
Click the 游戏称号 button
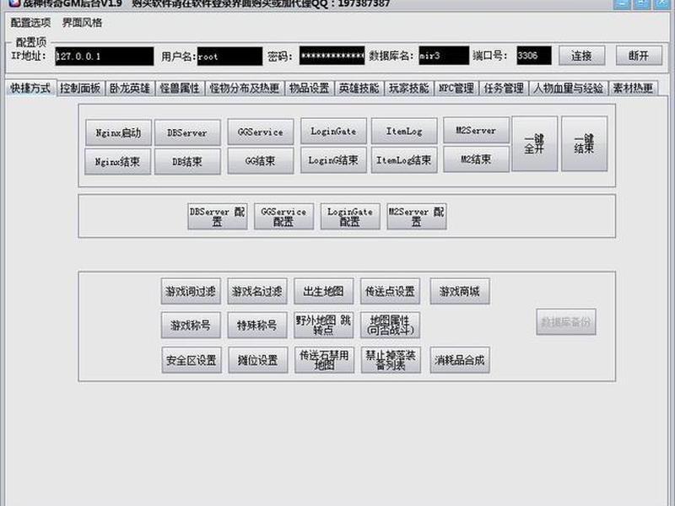click(x=191, y=326)
